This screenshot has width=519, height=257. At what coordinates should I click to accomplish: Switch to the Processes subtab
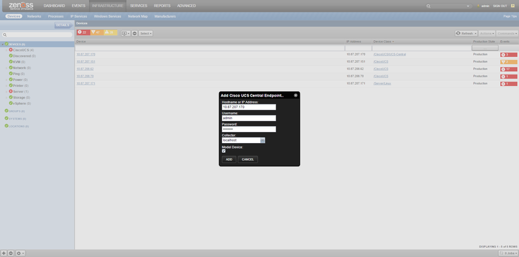56,16
